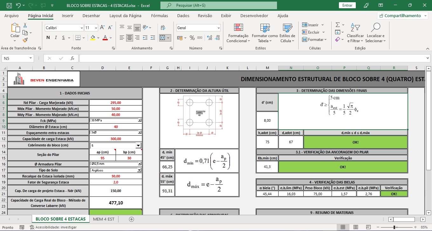Toggle italic formatting
The height and width of the screenshot is (231, 432).
tap(56, 38)
